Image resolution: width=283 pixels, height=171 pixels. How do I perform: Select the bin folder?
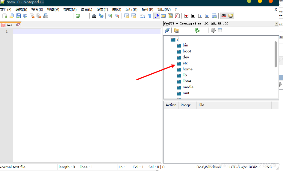pyautogui.click(x=182, y=45)
